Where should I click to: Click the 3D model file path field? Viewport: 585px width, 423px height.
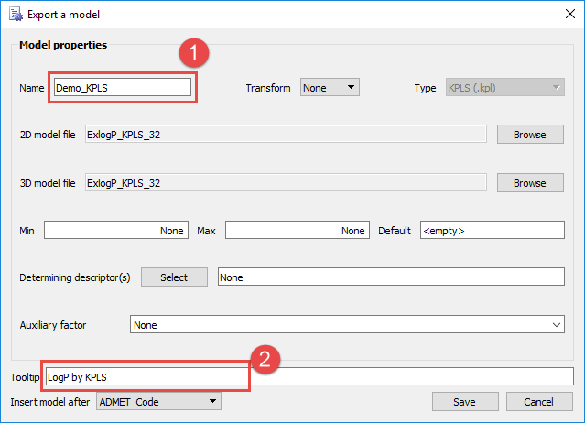286,183
